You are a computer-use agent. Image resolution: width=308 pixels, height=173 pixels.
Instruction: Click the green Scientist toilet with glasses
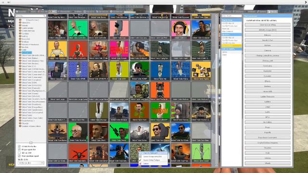click(x=78, y=132)
